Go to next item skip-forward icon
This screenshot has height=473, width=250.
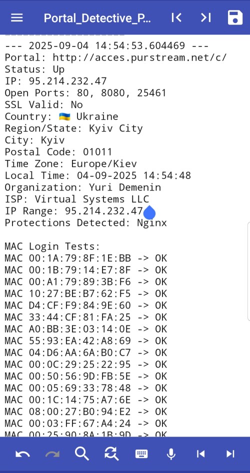[x=230, y=453]
